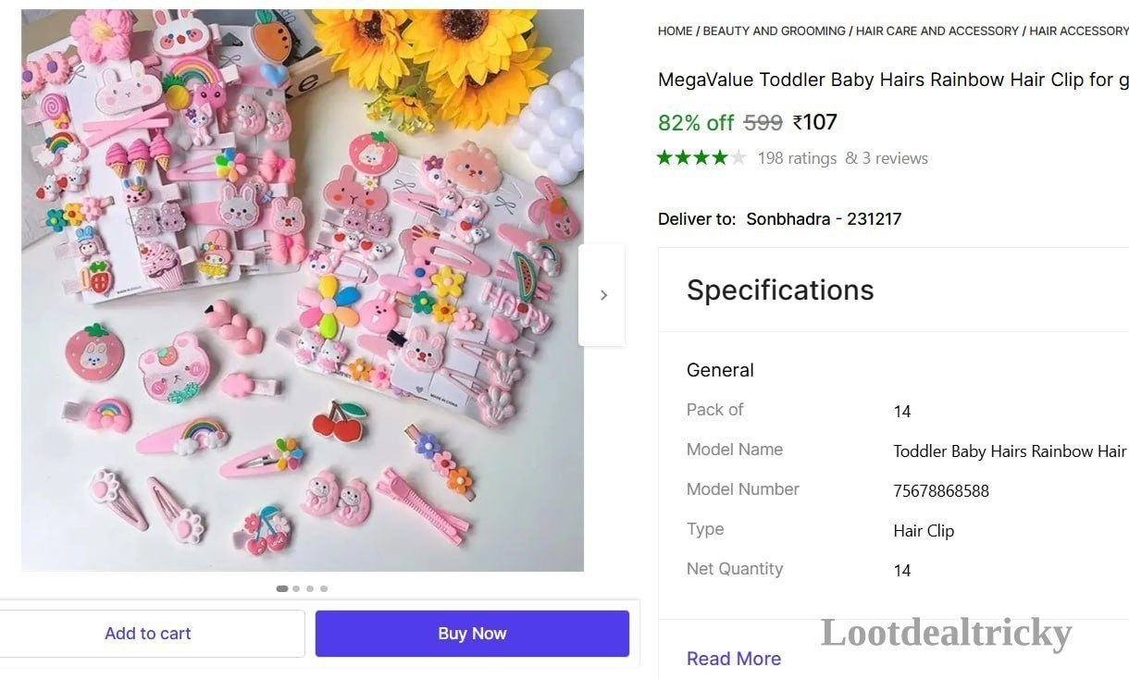
Task: Click the empty fifth rating star
Action: (738, 158)
